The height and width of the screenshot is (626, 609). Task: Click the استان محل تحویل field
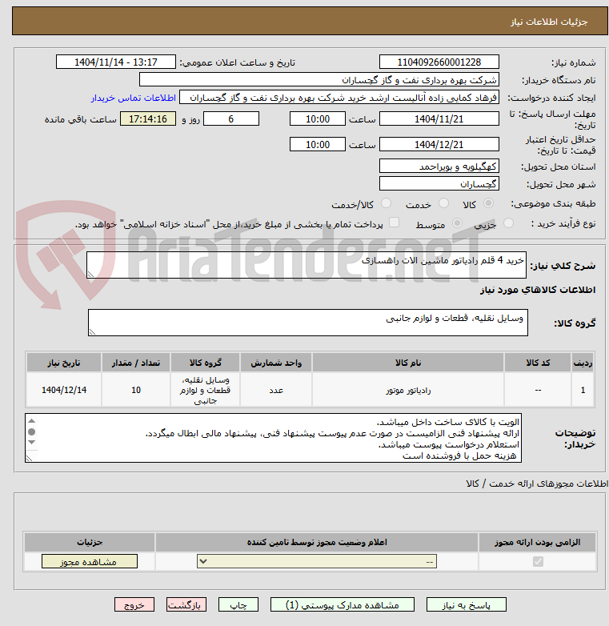439,166
